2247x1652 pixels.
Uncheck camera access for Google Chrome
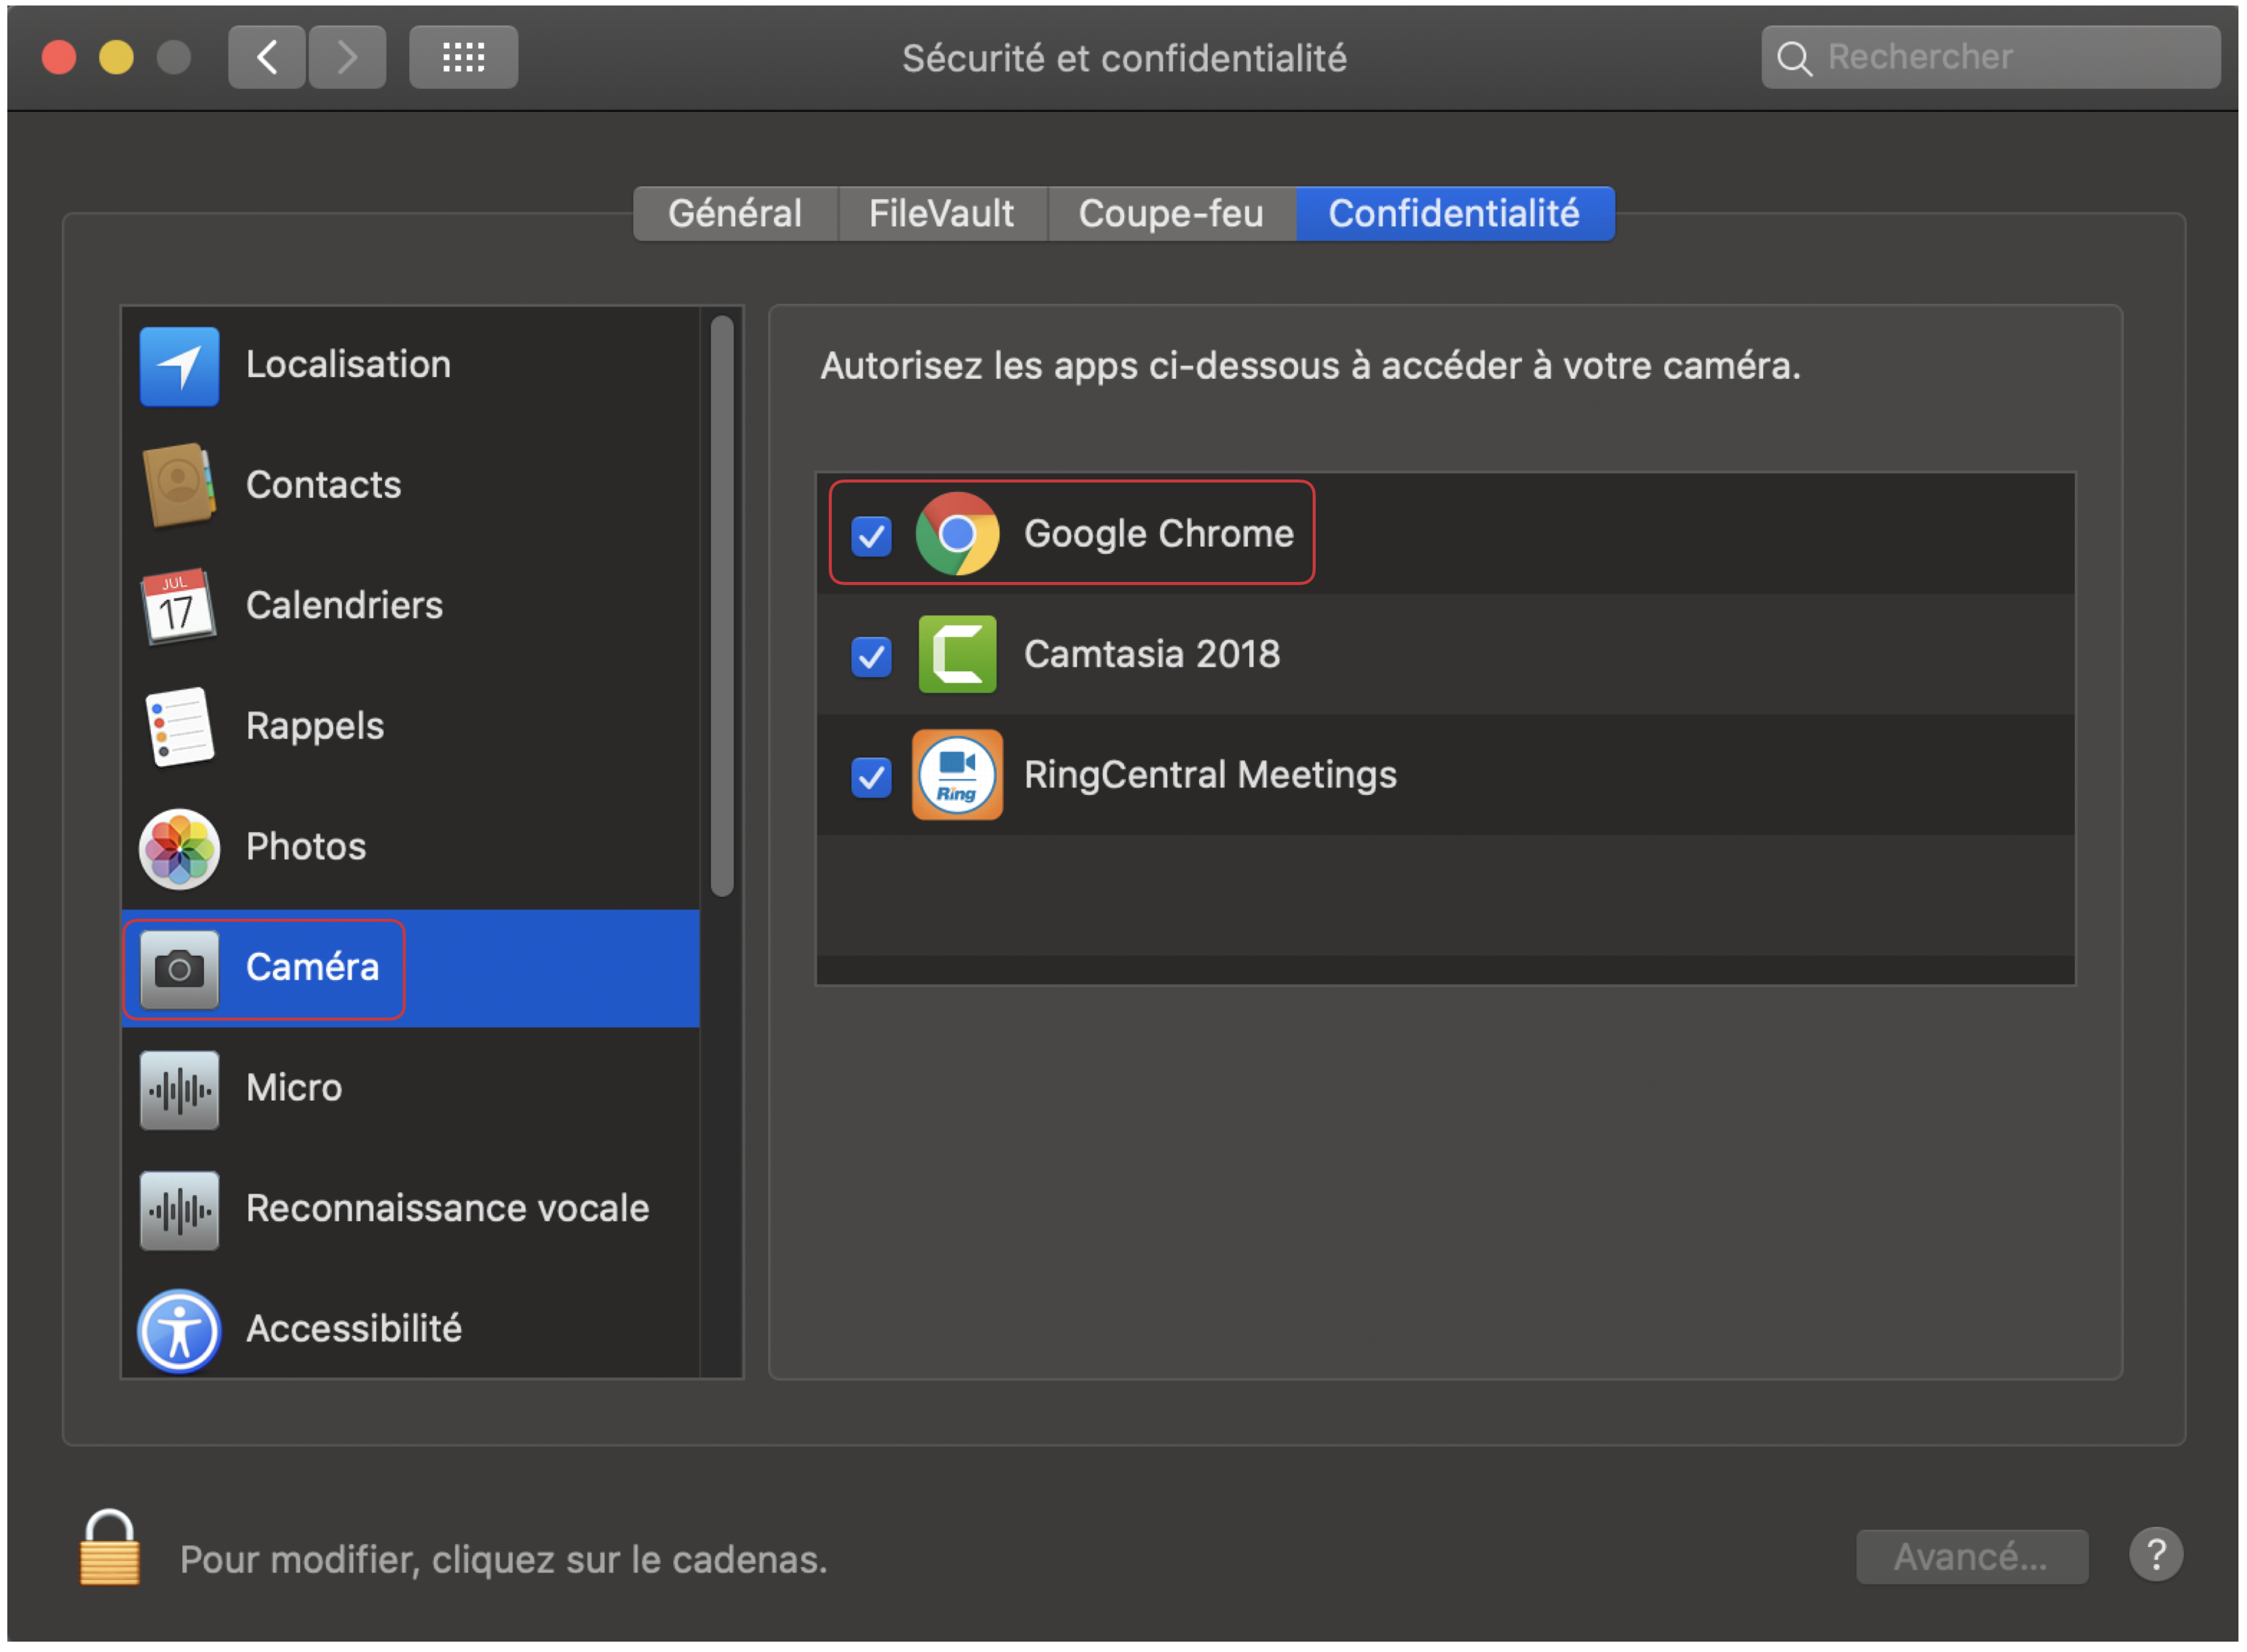(x=871, y=536)
